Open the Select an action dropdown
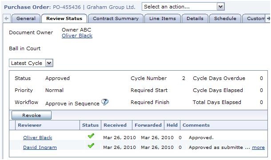 click(183, 7)
